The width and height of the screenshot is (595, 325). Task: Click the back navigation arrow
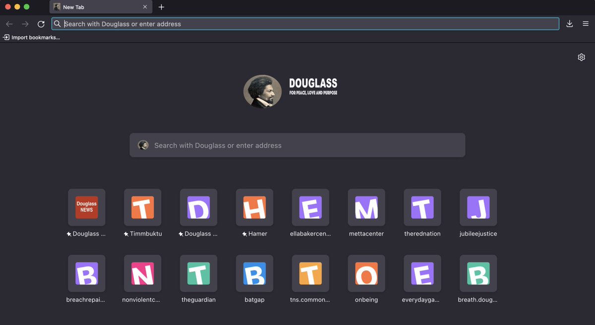pos(9,23)
